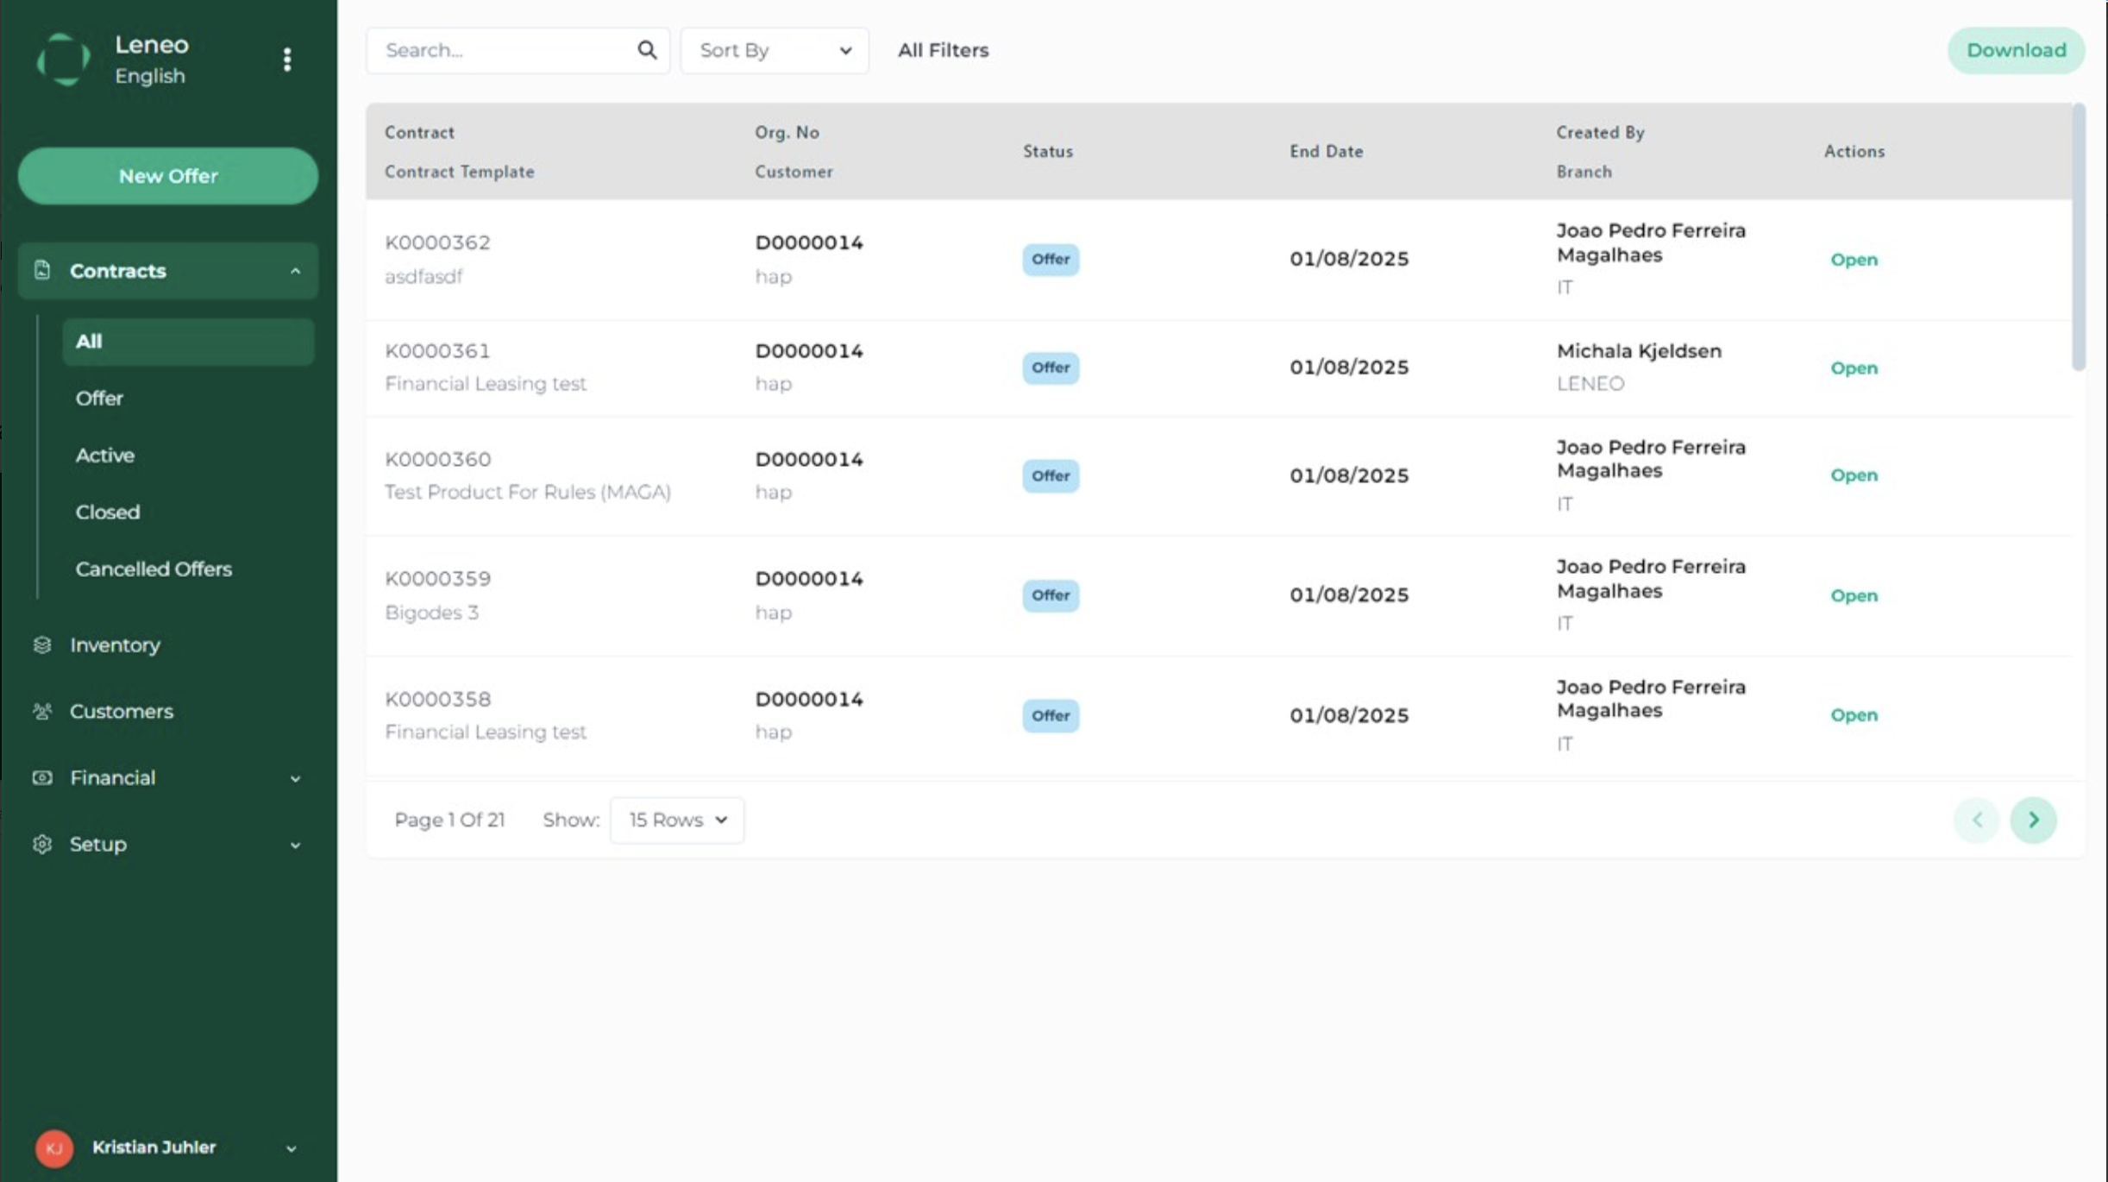Image resolution: width=2108 pixels, height=1182 pixels.
Task: Expand the Setup menu chevron
Action: (x=295, y=845)
